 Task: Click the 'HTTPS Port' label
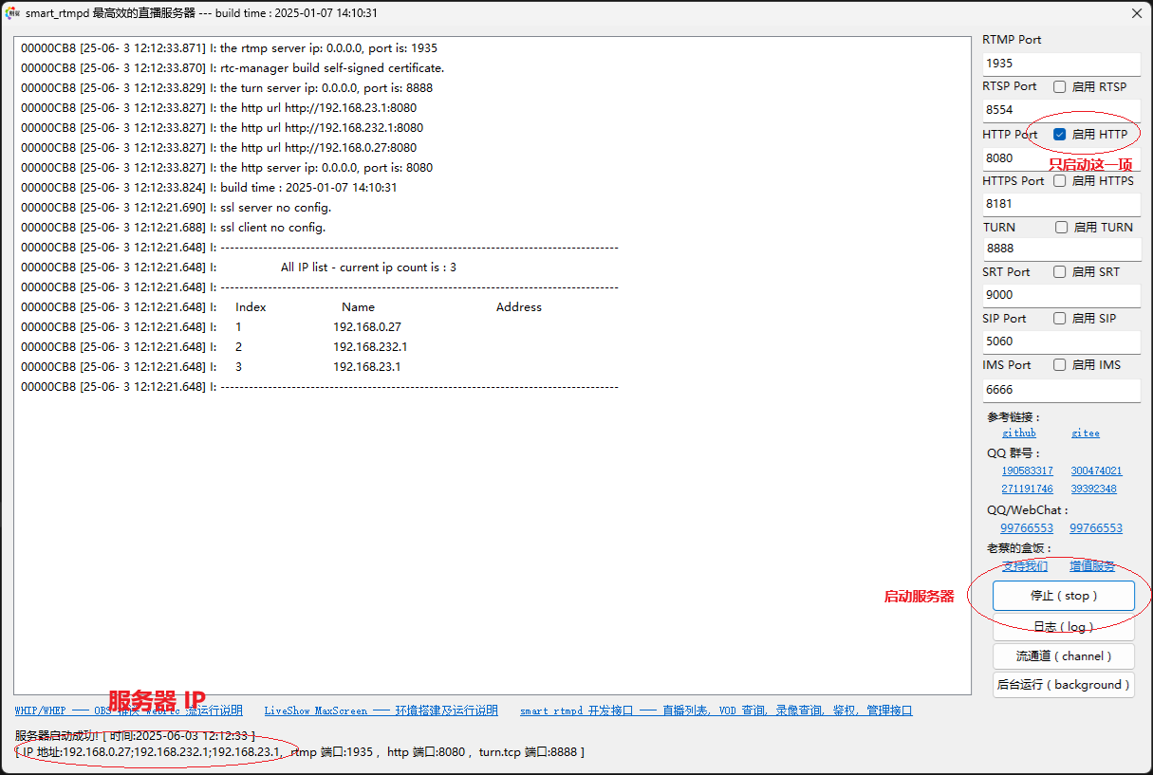(x=1014, y=180)
